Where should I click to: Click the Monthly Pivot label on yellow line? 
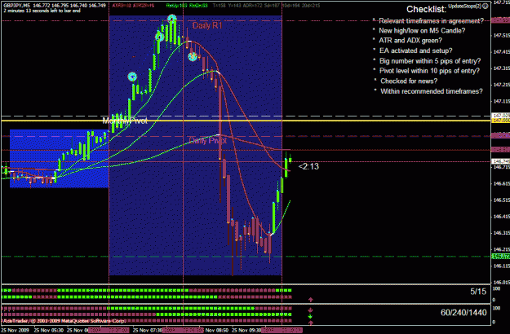pyautogui.click(x=125, y=121)
